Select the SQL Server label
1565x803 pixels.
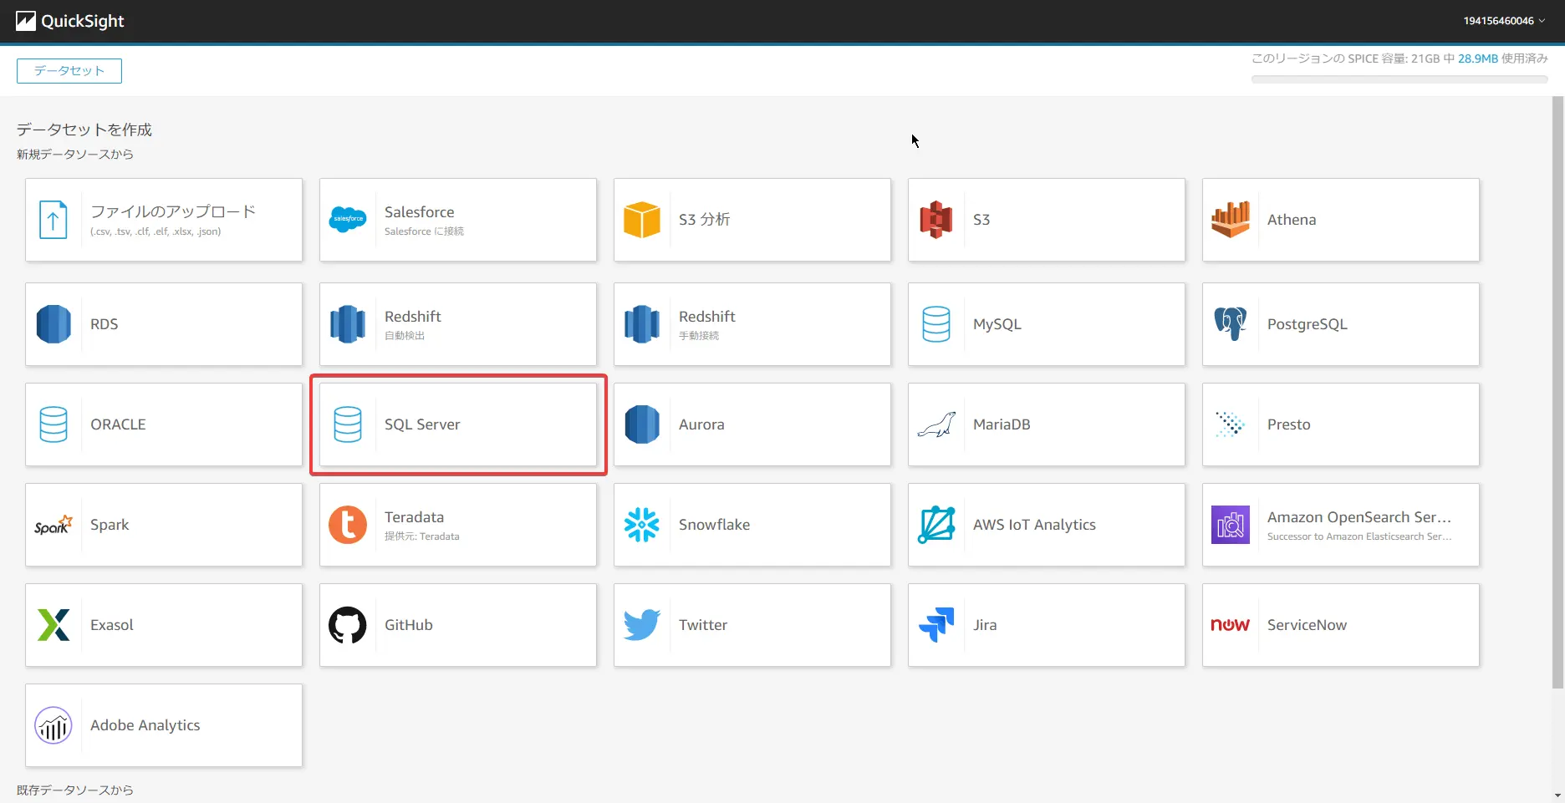pyautogui.click(x=422, y=424)
